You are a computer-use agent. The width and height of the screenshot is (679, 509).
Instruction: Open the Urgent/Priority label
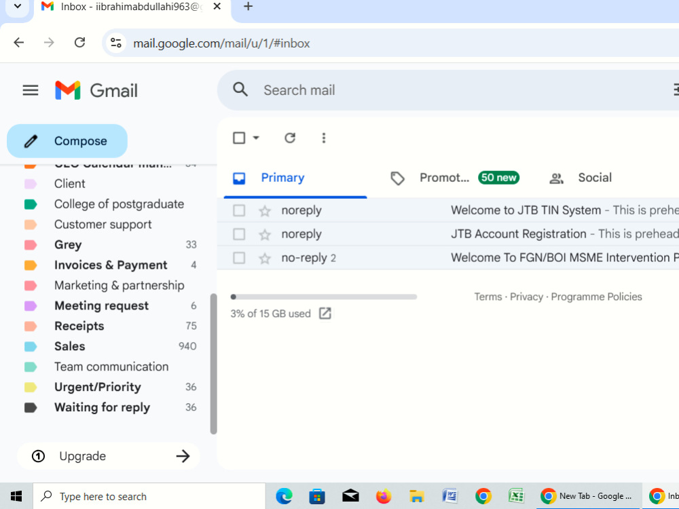(x=98, y=388)
